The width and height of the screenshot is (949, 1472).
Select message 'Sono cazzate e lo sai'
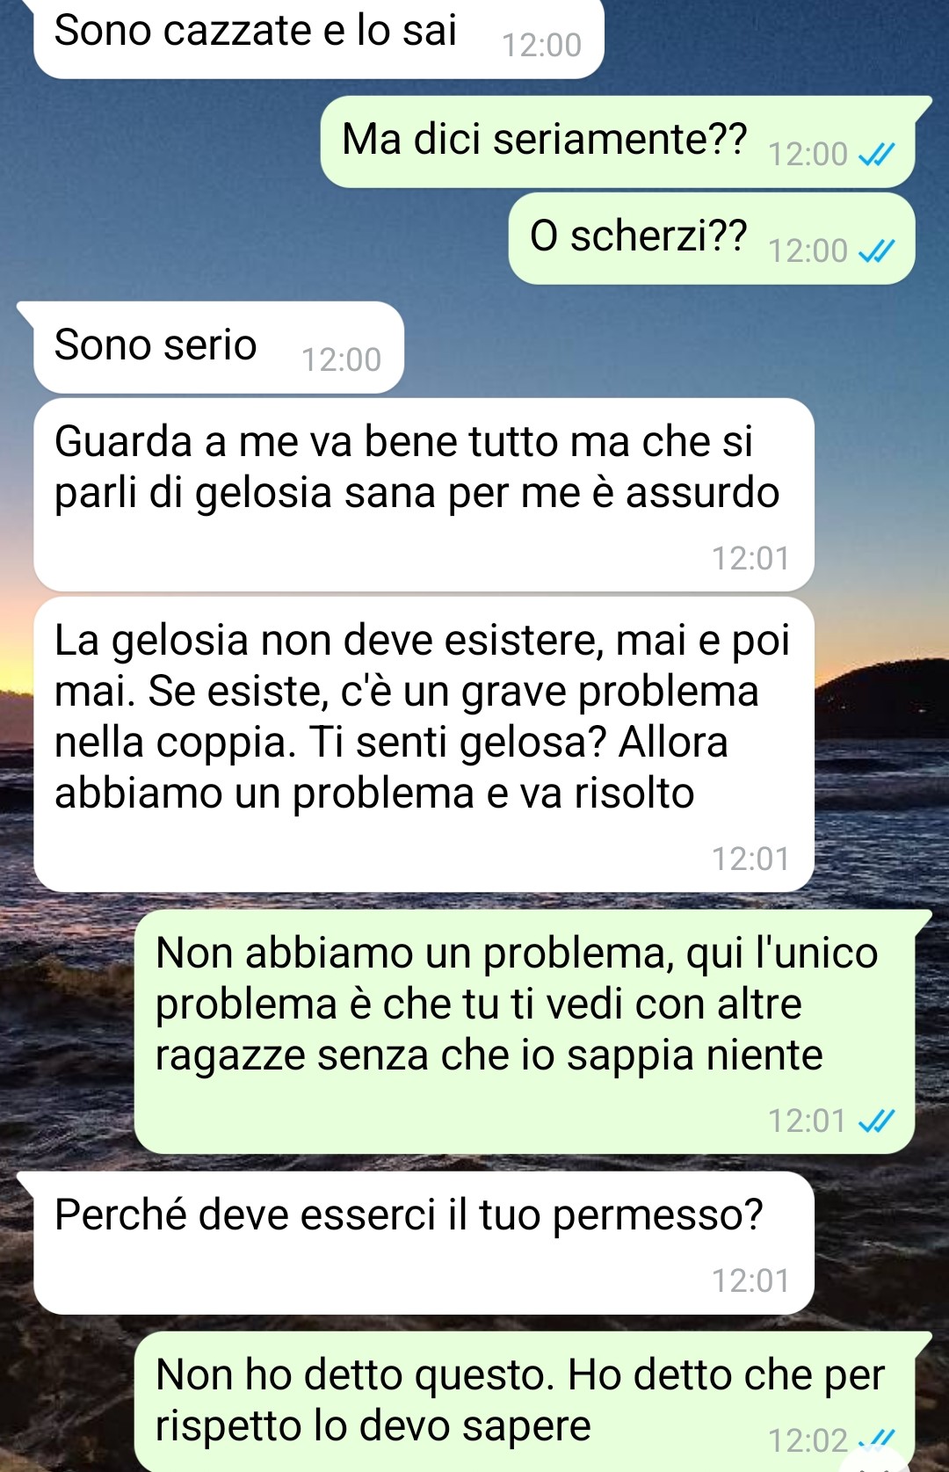point(319,38)
